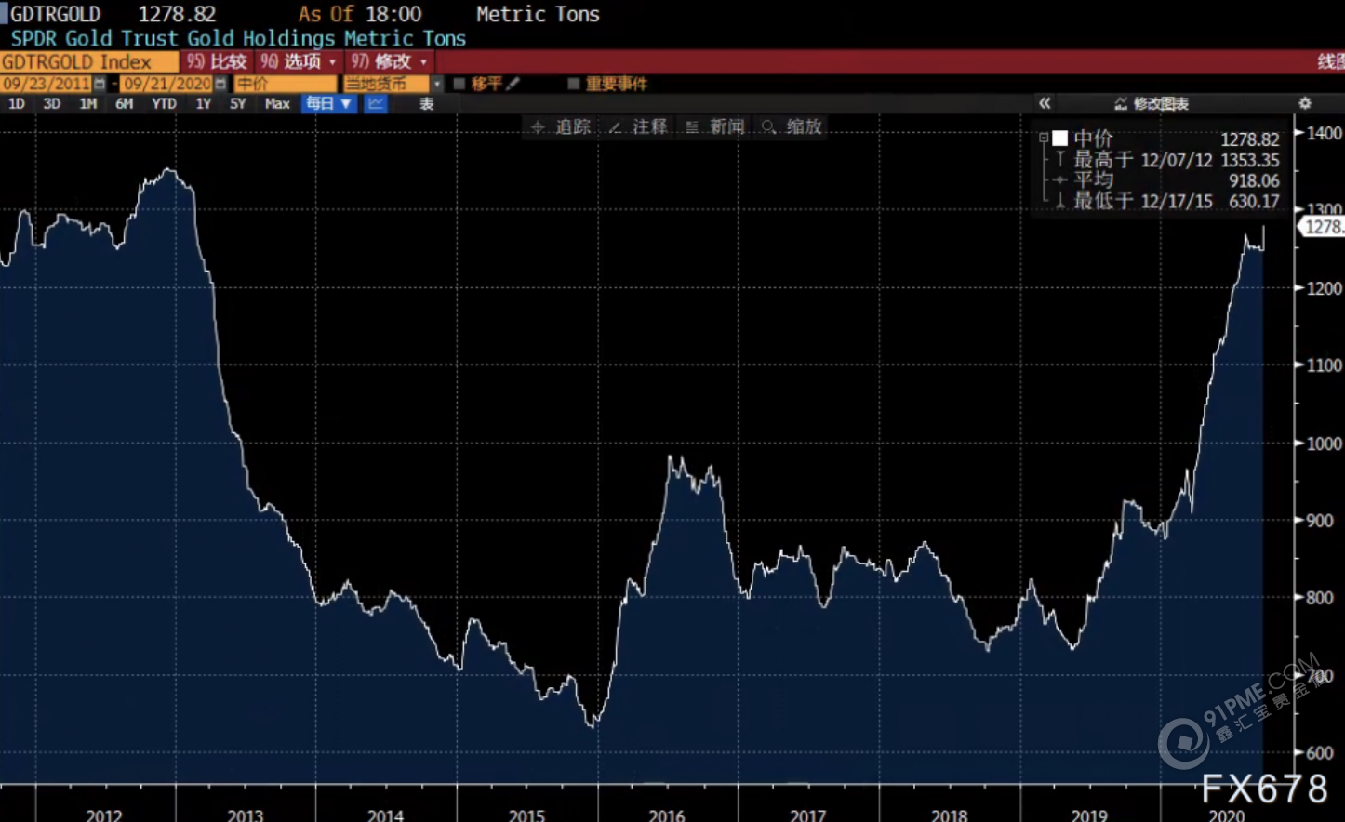Click the start date field 09/23/2011
This screenshot has width=1345, height=822.
click(47, 84)
